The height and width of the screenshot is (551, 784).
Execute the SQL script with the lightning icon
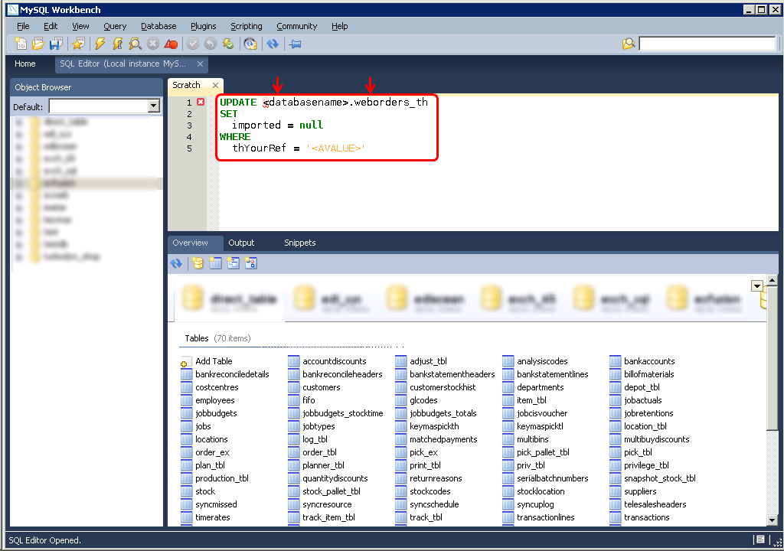[100, 44]
